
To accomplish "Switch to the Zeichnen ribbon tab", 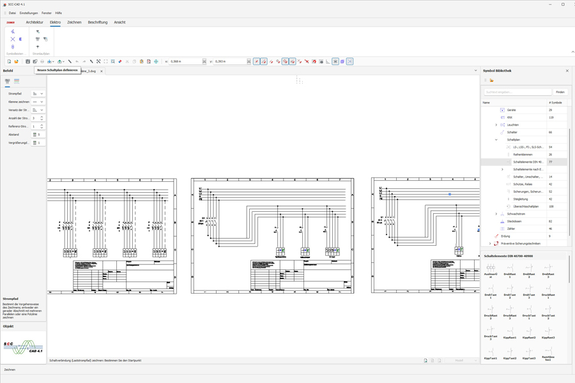I will [x=74, y=22].
